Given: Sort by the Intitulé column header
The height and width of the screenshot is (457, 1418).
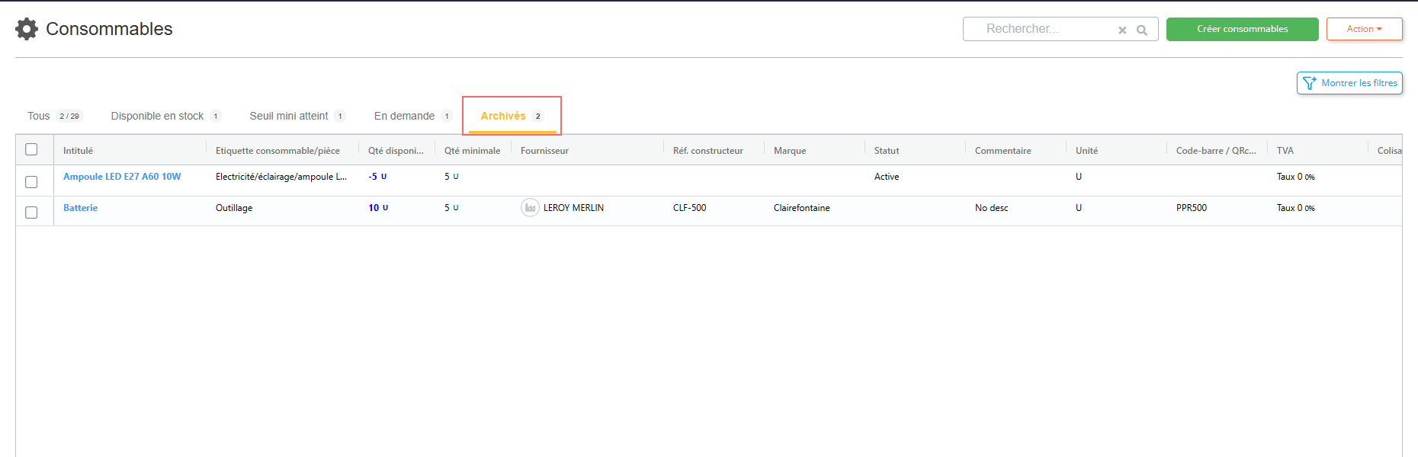Looking at the screenshot, I should tap(78, 151).
